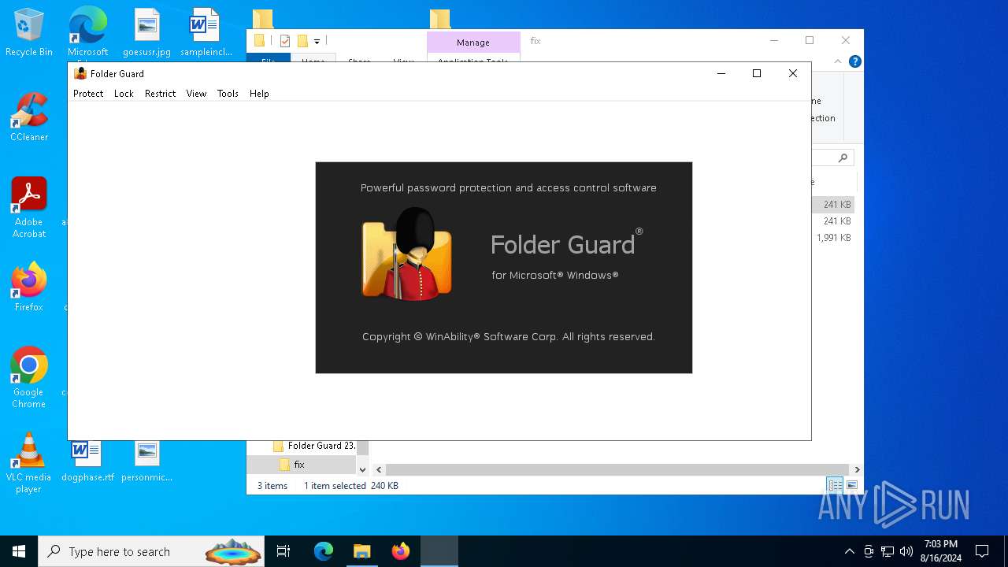
Task: Click the New Folder quick access icon in Explorer
Action: tap(302, 41)
